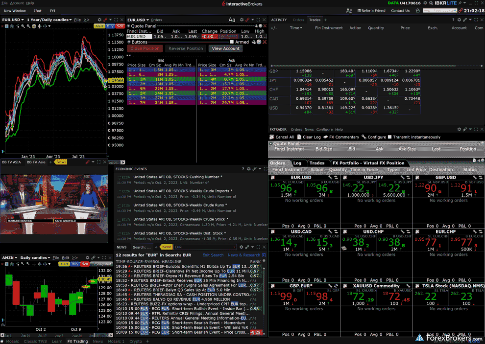Click the link chain icon in Activity panel

[x=465, y=20]
